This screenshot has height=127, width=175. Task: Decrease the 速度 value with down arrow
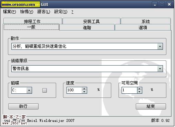tap(84, 92)
